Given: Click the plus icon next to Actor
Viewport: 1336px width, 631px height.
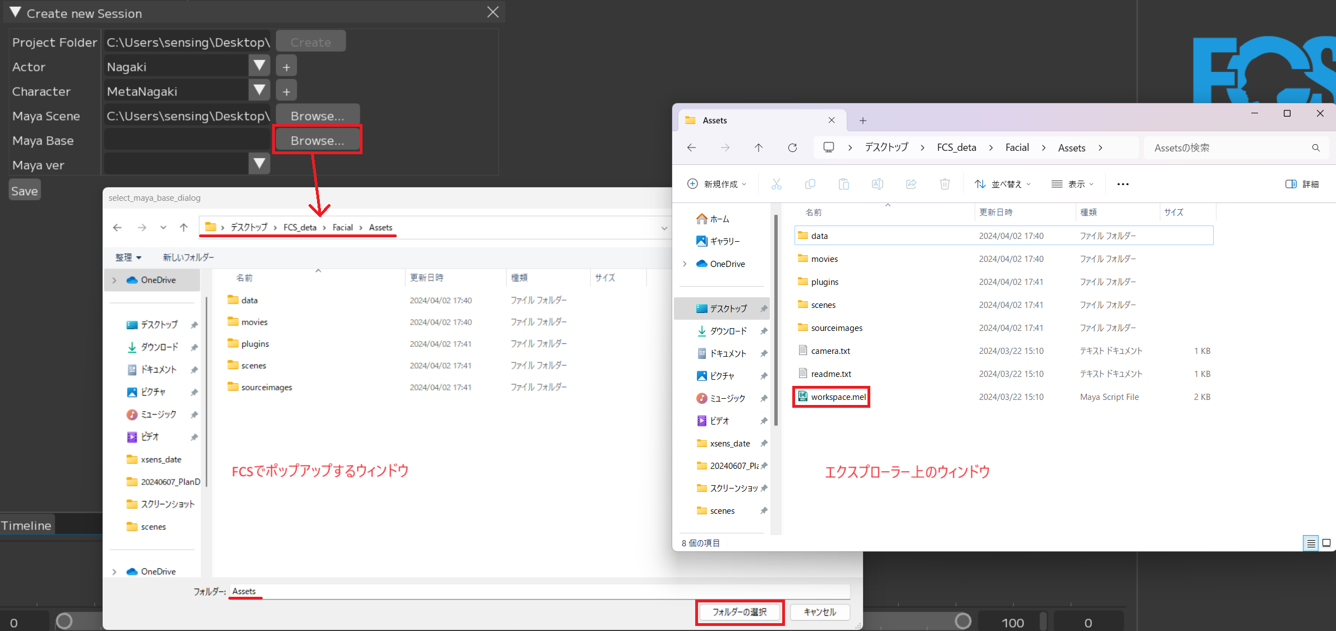Looking at the screenshot, I should 286,67.
